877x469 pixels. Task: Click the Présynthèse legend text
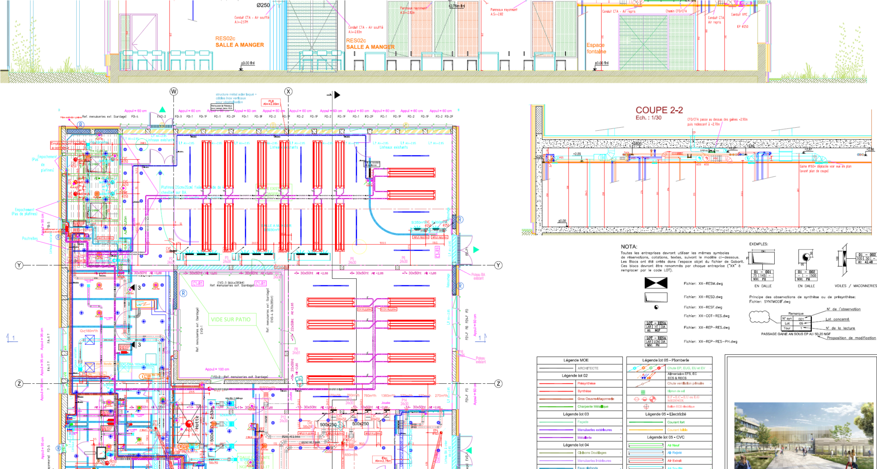pos(586,384)
